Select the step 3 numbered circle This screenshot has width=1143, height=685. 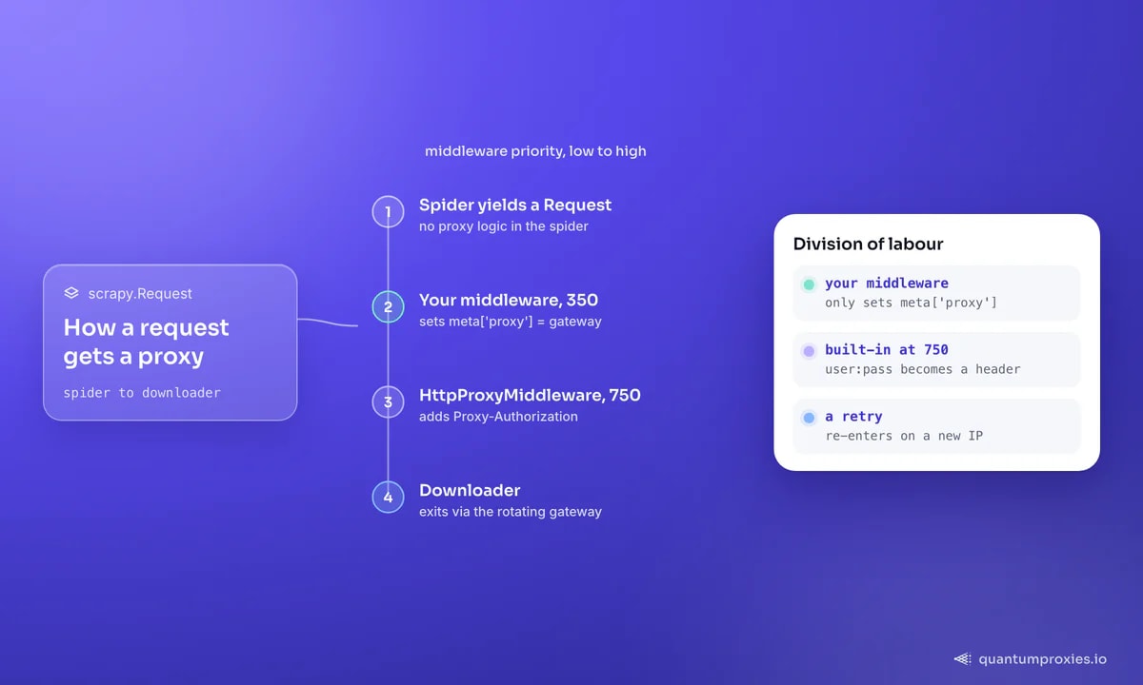point(388,401)
